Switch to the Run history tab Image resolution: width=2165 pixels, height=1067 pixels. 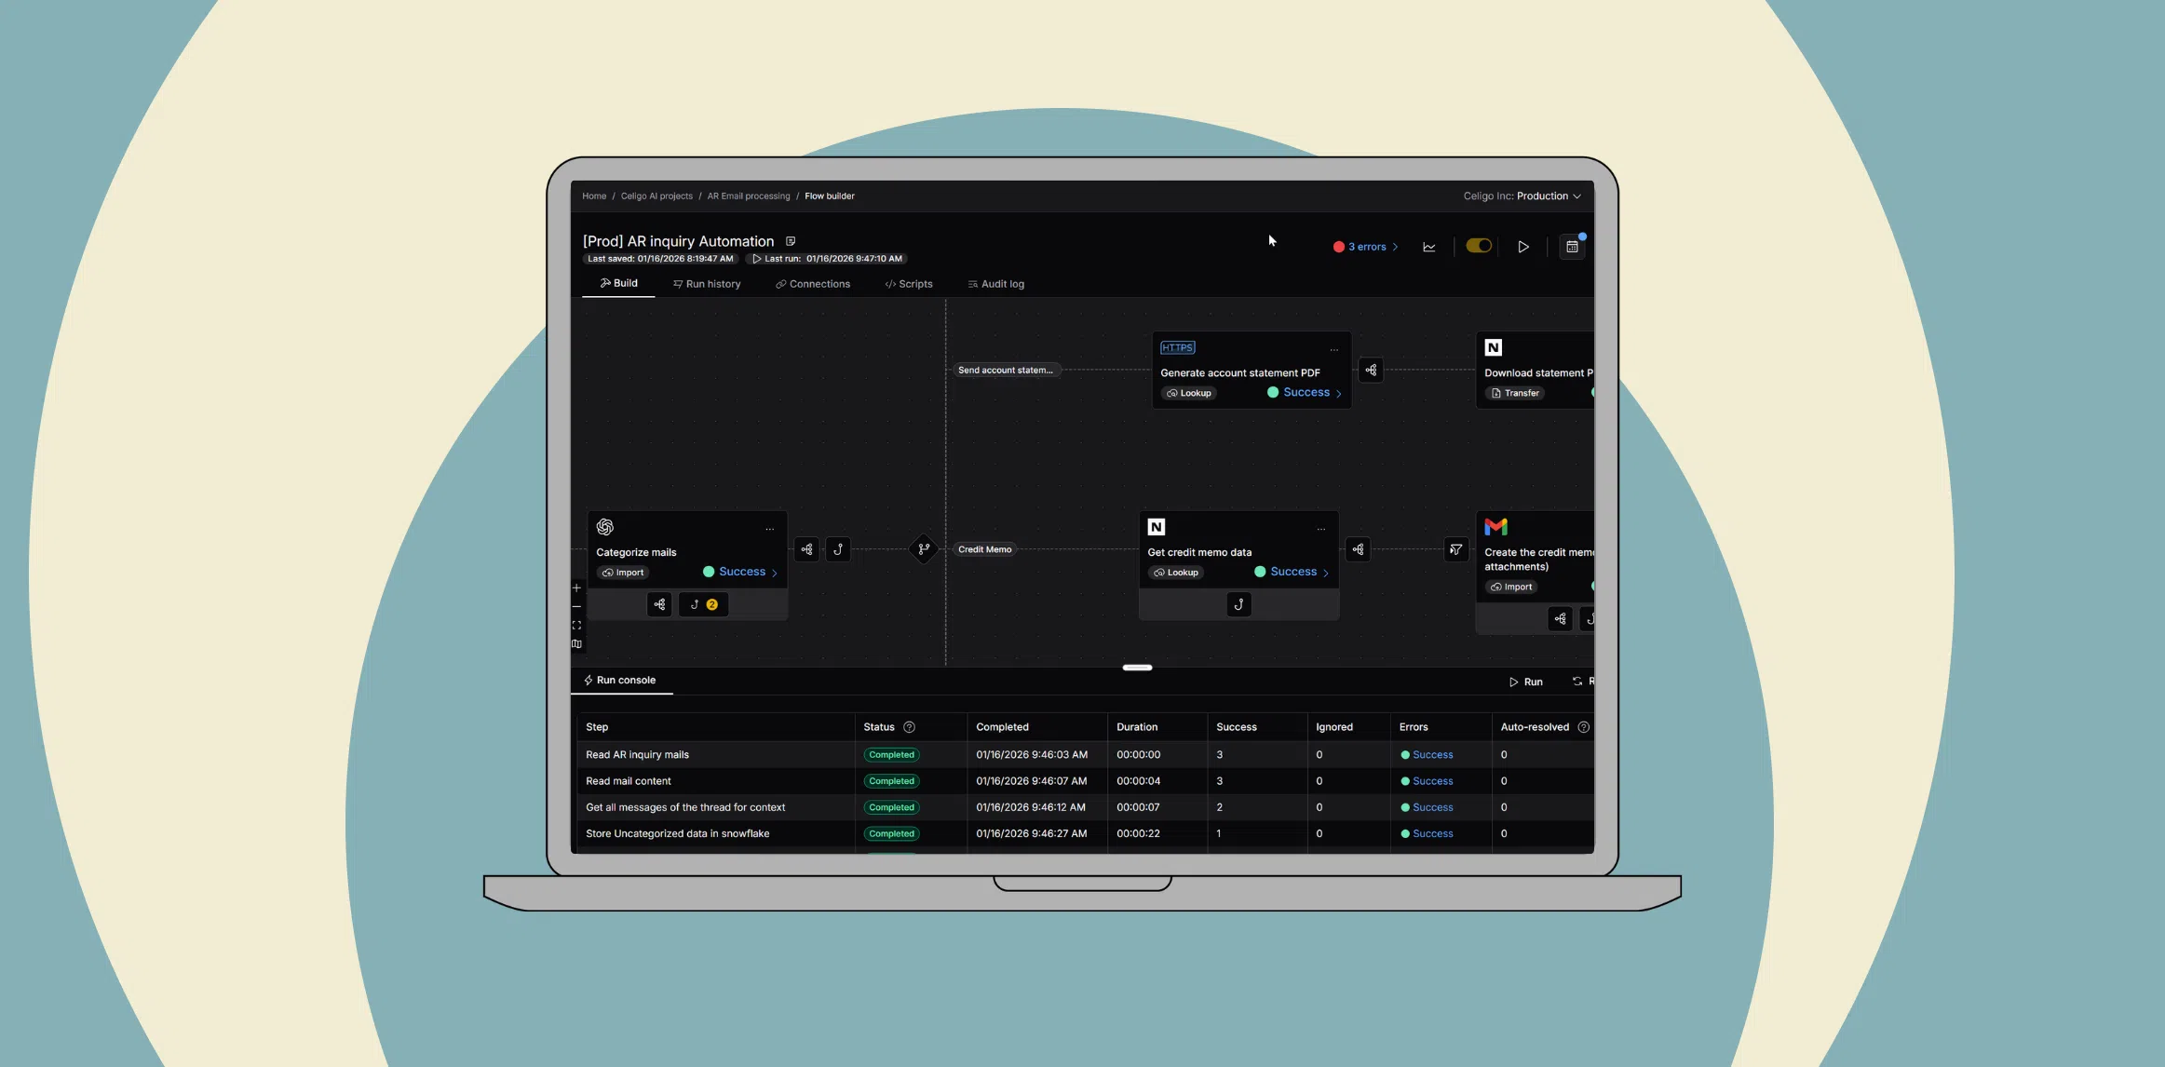click(x=707, y=284)
